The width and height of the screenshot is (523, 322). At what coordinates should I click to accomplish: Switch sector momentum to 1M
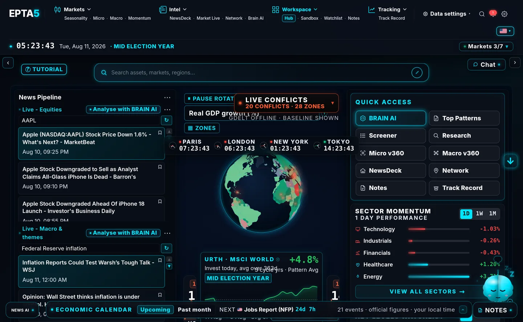pos(492,214)
